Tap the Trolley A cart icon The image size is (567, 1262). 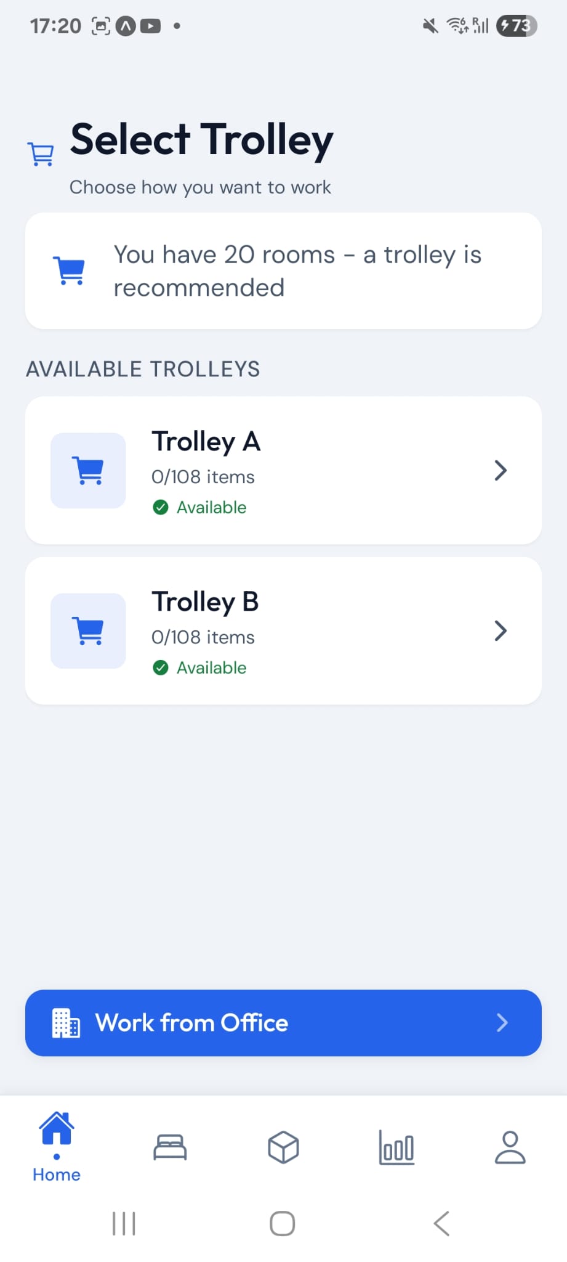point(88,471)
